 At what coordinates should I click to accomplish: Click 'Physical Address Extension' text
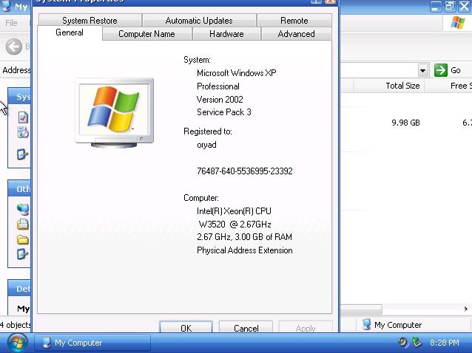245,250
